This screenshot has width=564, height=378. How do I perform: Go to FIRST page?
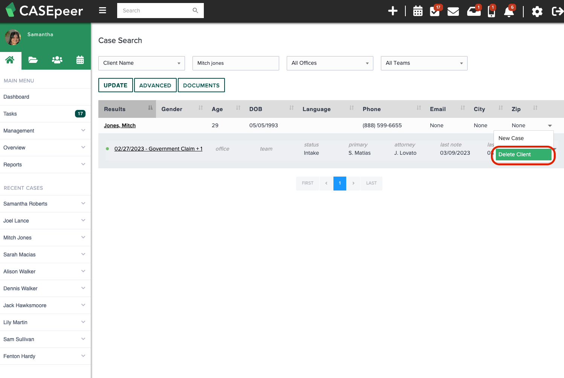(307, 183)
